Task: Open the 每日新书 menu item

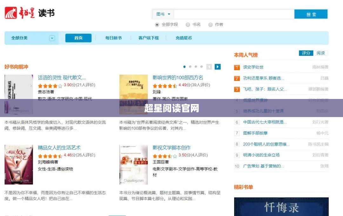Action: click(113, 38)
